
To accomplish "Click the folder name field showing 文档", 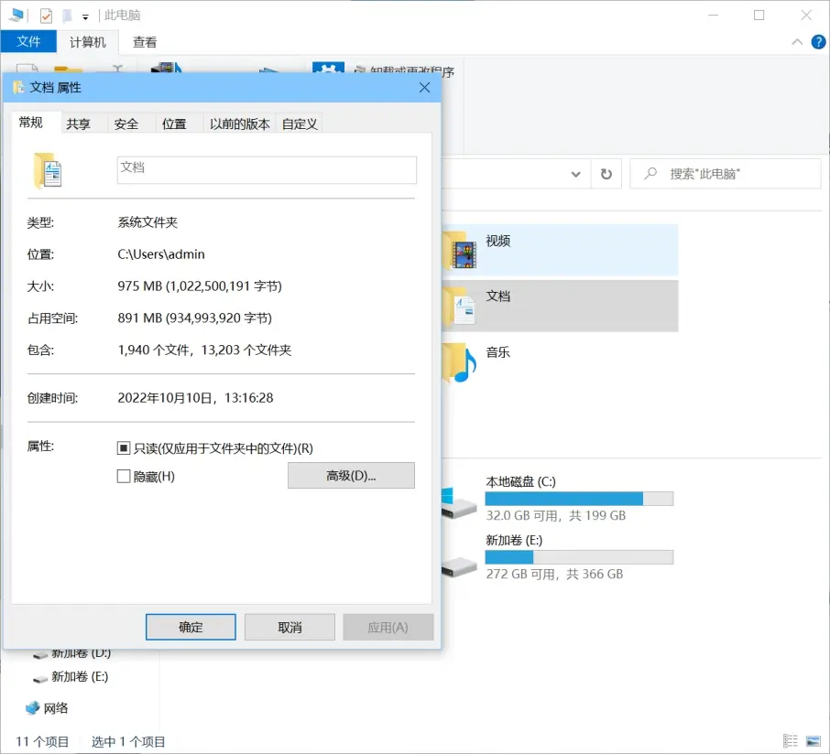I will point(267,170).
